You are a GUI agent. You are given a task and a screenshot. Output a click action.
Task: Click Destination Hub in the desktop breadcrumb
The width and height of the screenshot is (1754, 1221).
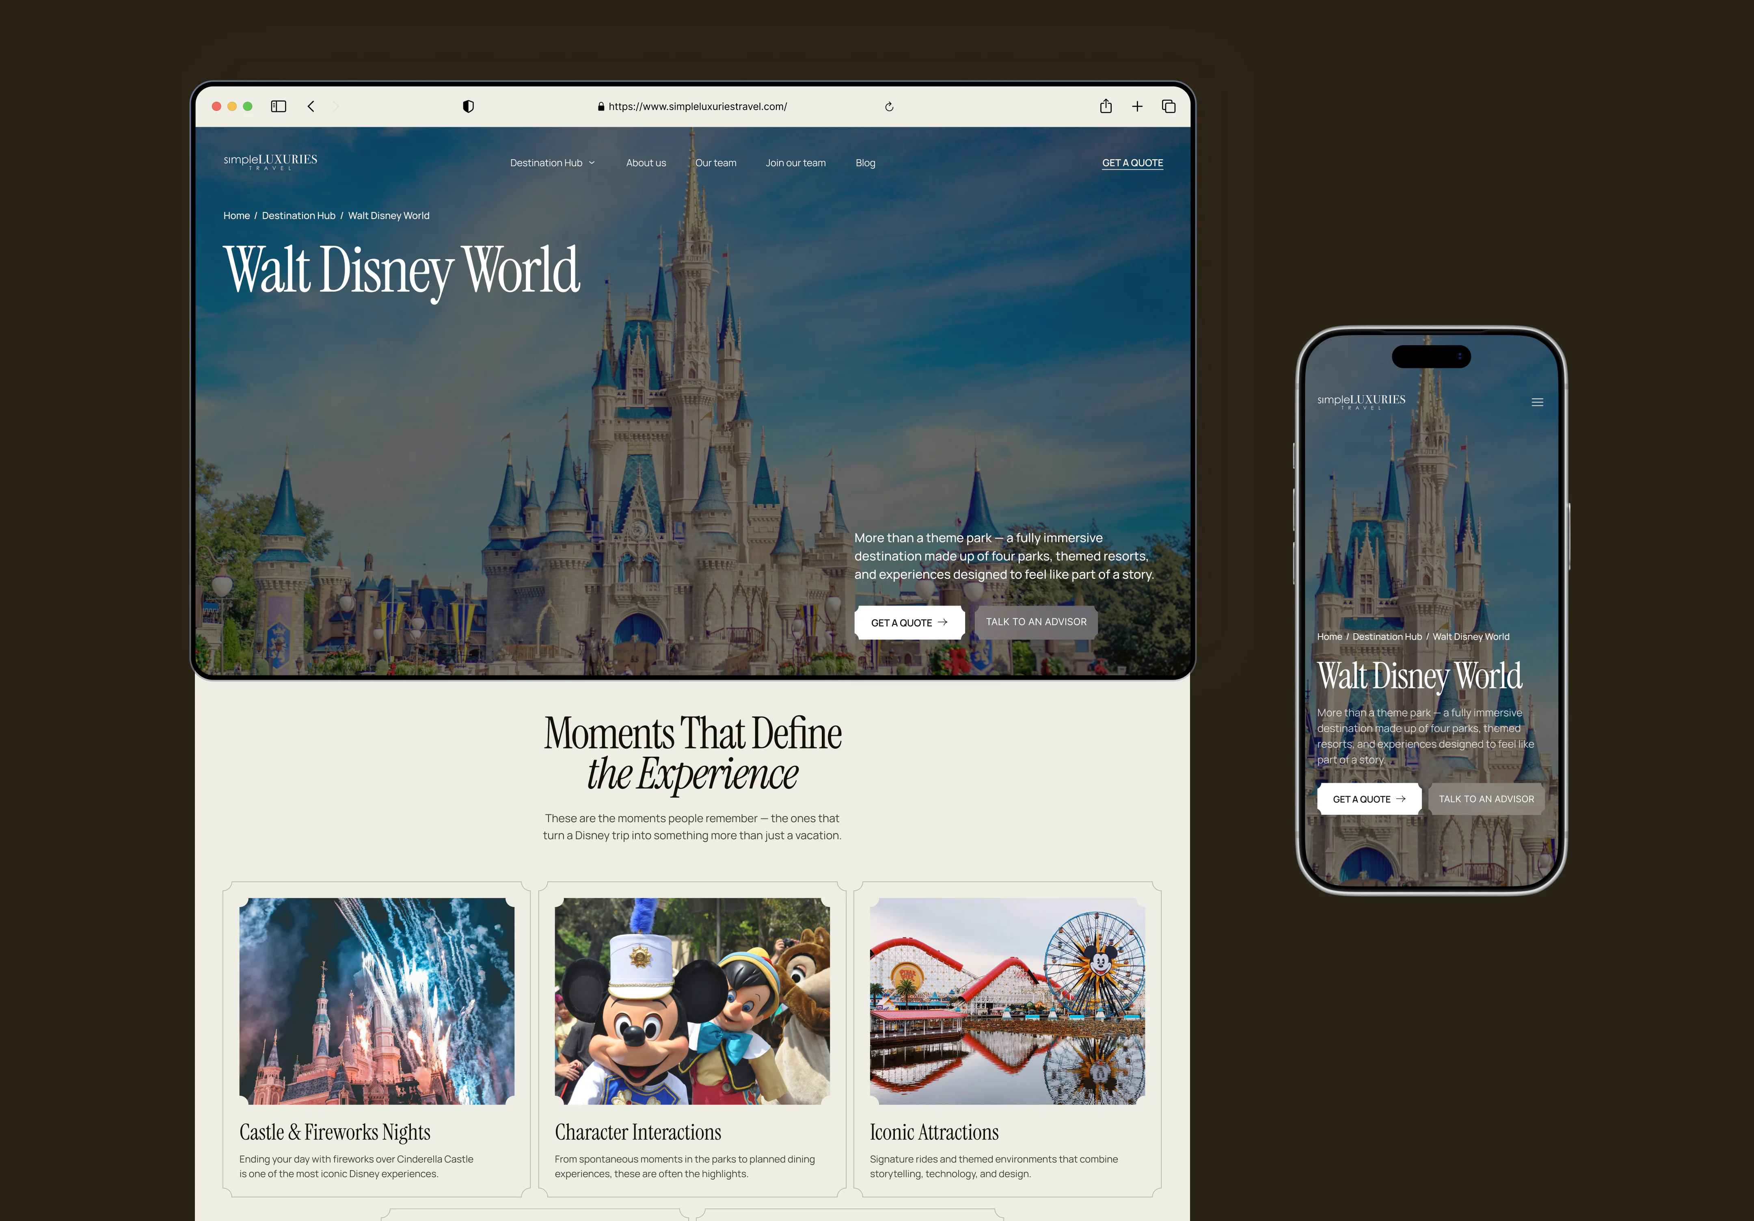(x=299, y=215)
